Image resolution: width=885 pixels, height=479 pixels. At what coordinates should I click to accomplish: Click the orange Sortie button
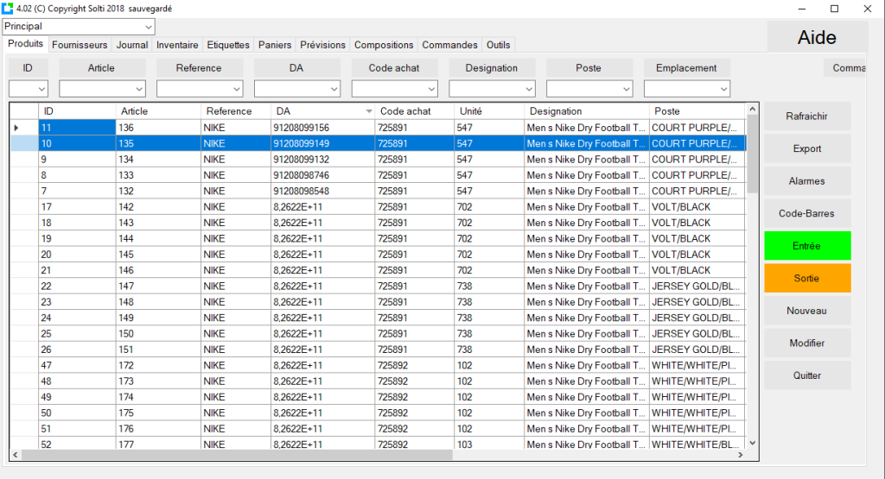click(807, 278)
